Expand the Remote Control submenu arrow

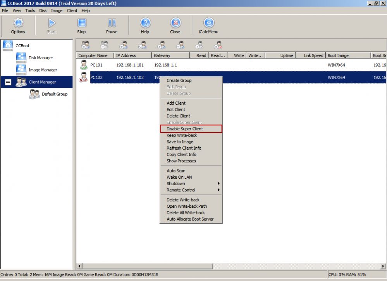pyautogui.click(x=218, y=190)
